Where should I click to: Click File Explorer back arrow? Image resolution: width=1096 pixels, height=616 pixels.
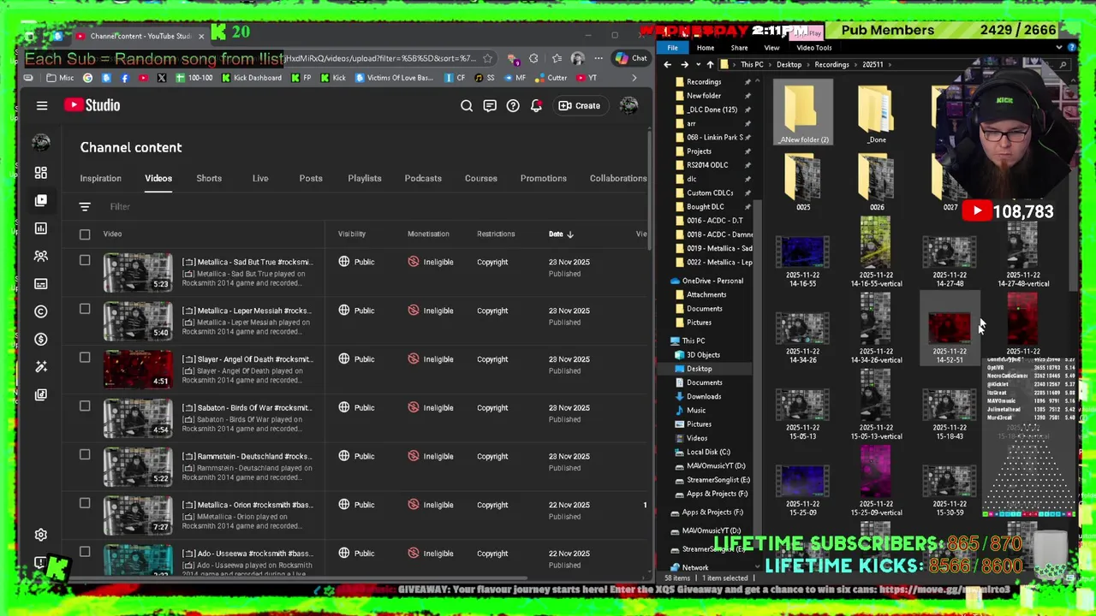coord(668,64)
